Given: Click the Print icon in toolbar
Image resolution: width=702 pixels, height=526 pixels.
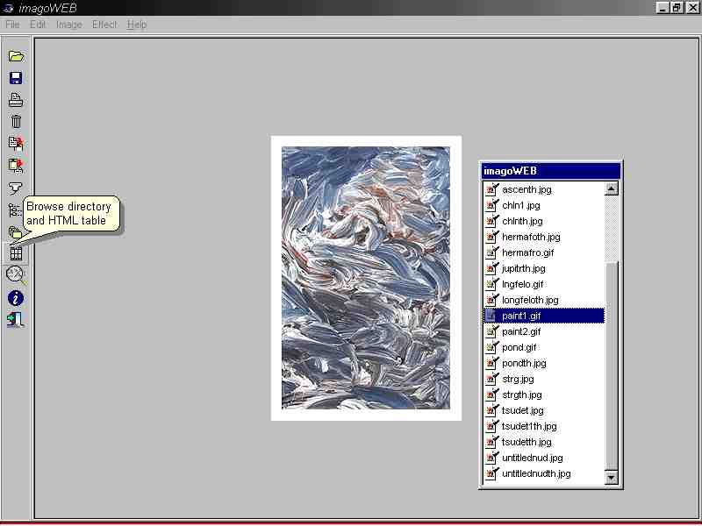Looking at the screenshot, I should pos(16,100).
